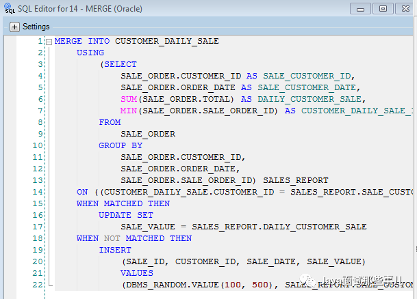Click line number 1 in the gutter

click(40, 41)
